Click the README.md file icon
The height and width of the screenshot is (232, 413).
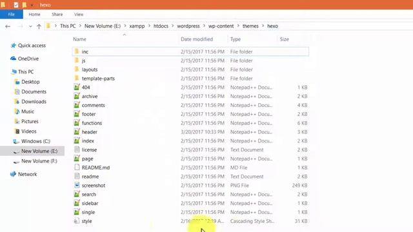[77, 168]
